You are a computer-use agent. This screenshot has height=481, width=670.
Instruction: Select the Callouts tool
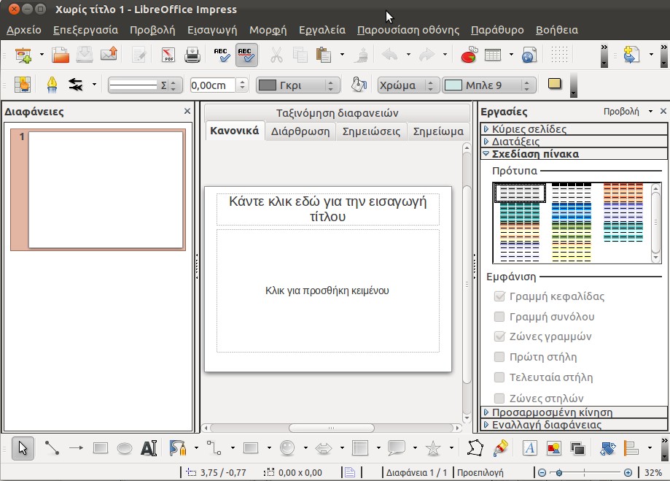click(397, 448)
